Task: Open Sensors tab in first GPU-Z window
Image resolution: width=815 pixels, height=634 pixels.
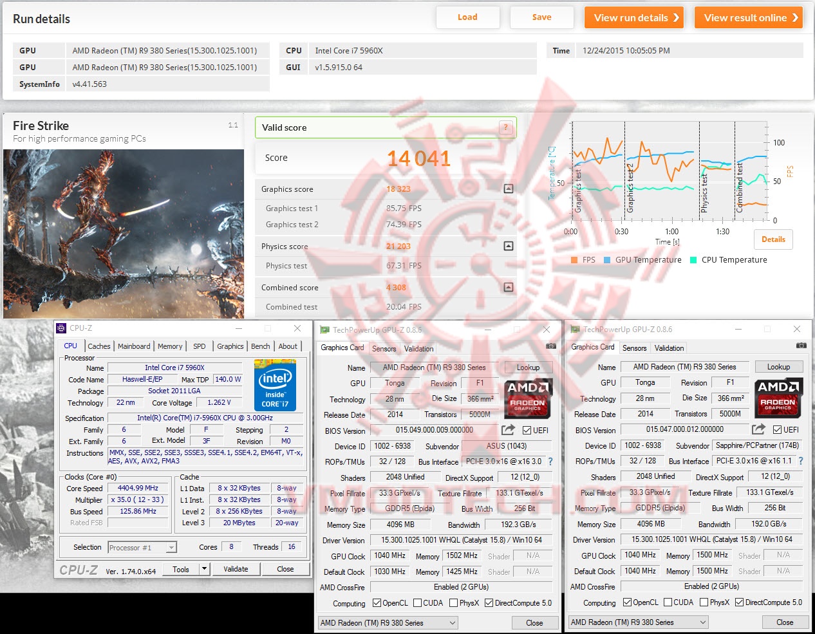Action: coord(384,349)
